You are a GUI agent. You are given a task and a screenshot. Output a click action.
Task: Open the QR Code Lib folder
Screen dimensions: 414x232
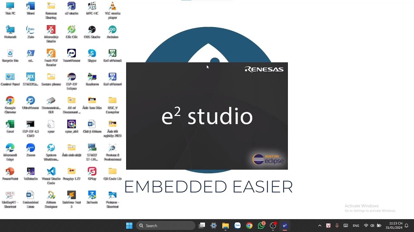pos(112,173)
